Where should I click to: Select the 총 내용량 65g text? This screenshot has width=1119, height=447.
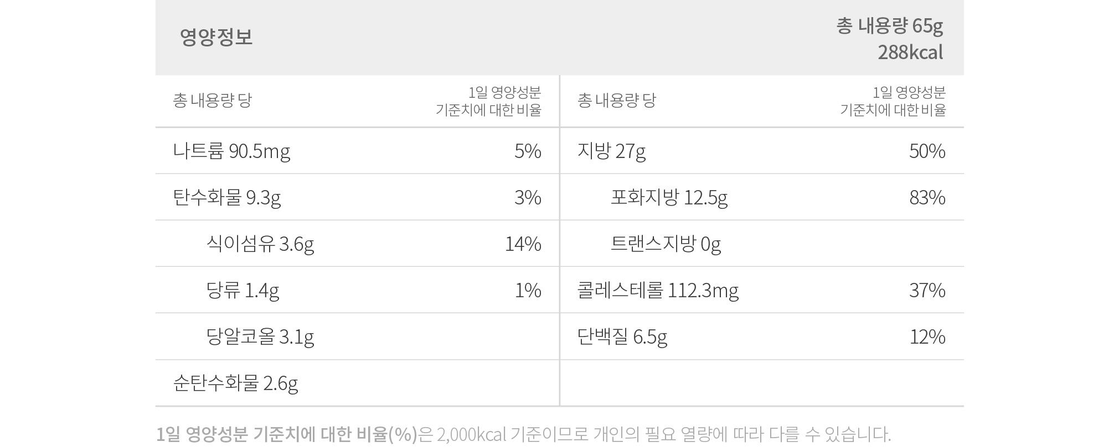(x=890, y=26)
